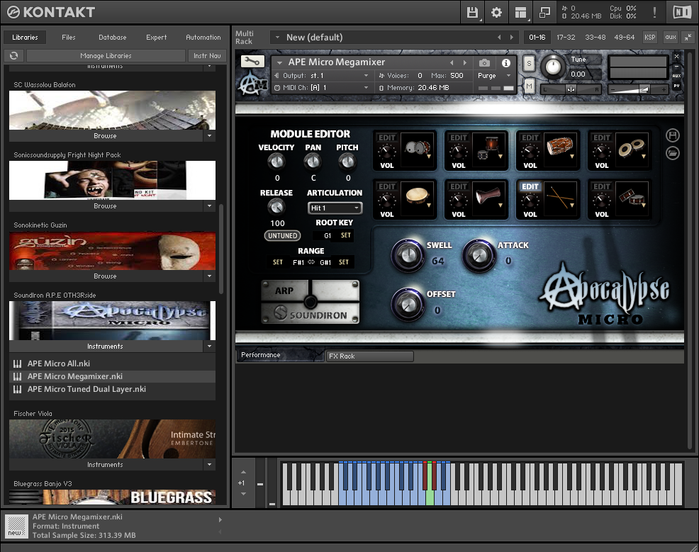The height and width of the screenshot is (552, 699).
Task: Go to next instrument preset arrow
Action: tap(465, 63)
